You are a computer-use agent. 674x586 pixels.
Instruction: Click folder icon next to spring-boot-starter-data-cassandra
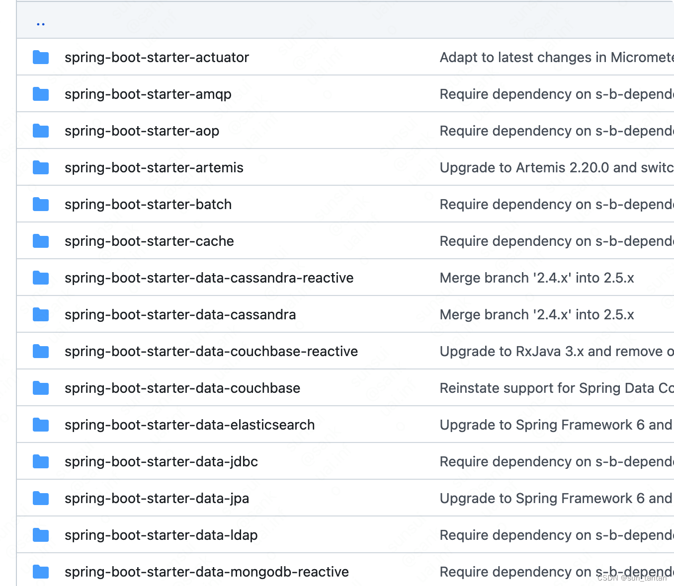point(41,315)
